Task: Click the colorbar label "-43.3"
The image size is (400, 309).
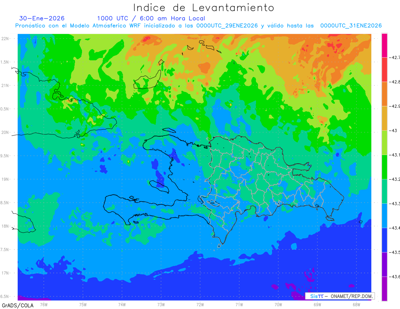Action: pos(395,204)
